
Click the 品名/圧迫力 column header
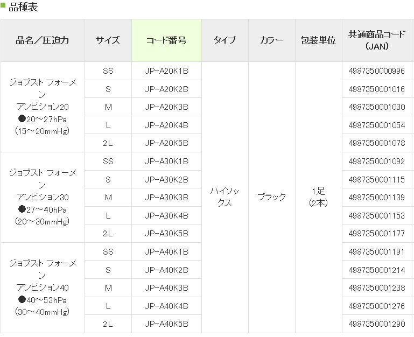[x=43, y=40]
